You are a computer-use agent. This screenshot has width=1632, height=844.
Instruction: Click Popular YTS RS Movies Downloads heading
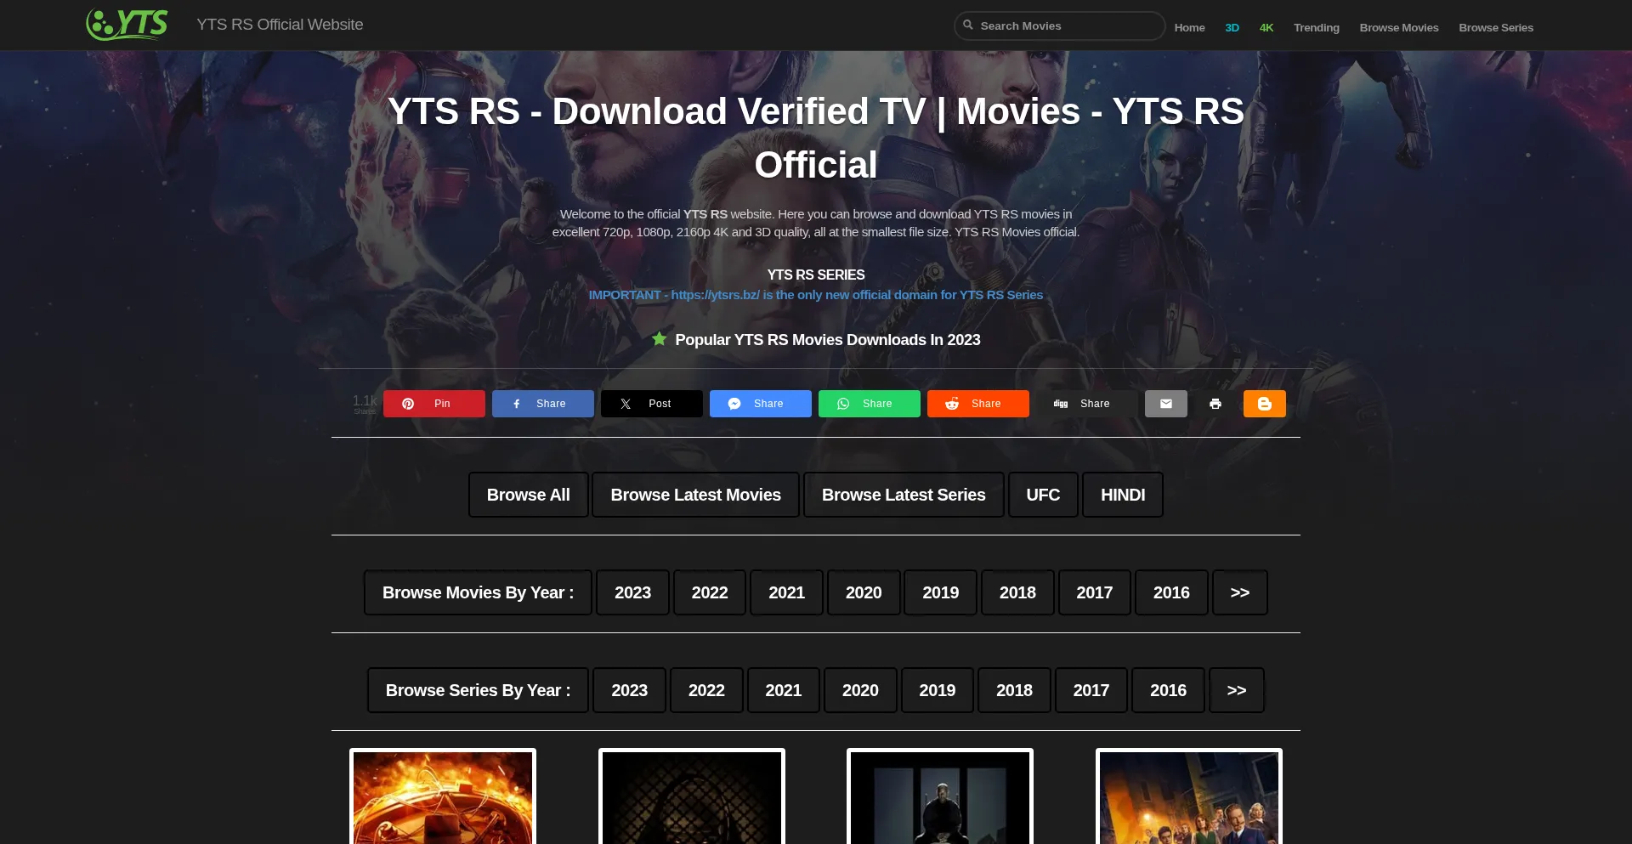click(x=827, y=339)
